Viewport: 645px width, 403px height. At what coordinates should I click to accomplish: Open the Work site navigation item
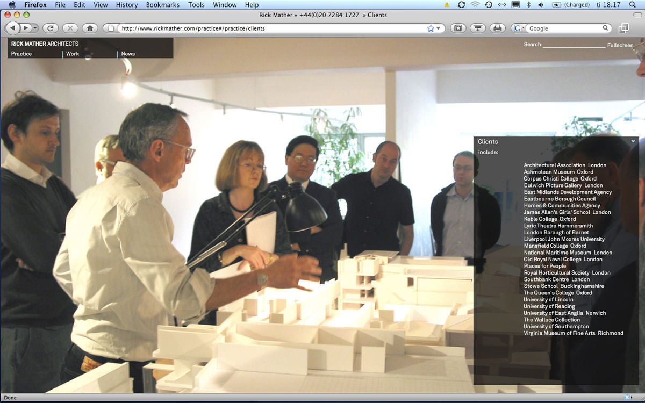click(73, 54)
